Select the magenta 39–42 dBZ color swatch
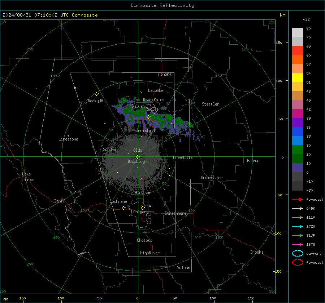This screenshot has height=303, width=325. click(x=298, y=114)
